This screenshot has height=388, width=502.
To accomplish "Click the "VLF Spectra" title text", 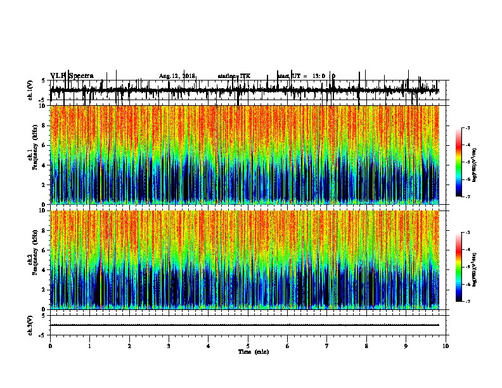I will (72, 76).
